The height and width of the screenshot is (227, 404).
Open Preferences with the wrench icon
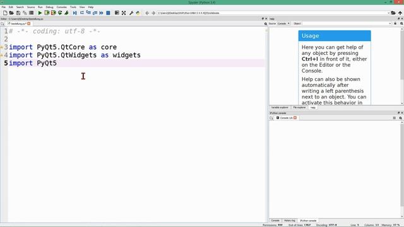point(131,13)
